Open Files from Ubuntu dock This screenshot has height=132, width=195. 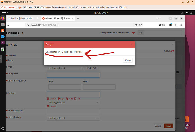click(x=3, y=24)
